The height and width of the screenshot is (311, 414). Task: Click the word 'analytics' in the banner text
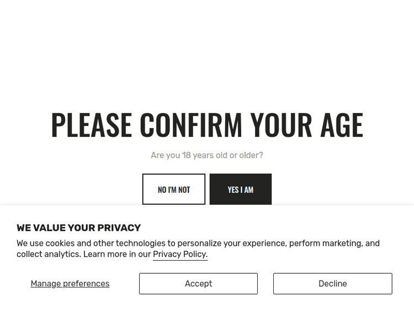point(60,254)
